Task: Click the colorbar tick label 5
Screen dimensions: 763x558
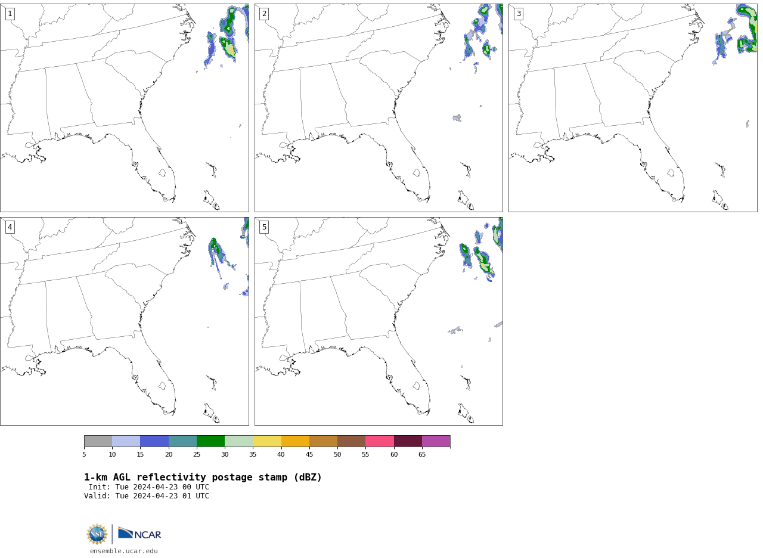Action: pyautogui.click(x=84, y=455)
